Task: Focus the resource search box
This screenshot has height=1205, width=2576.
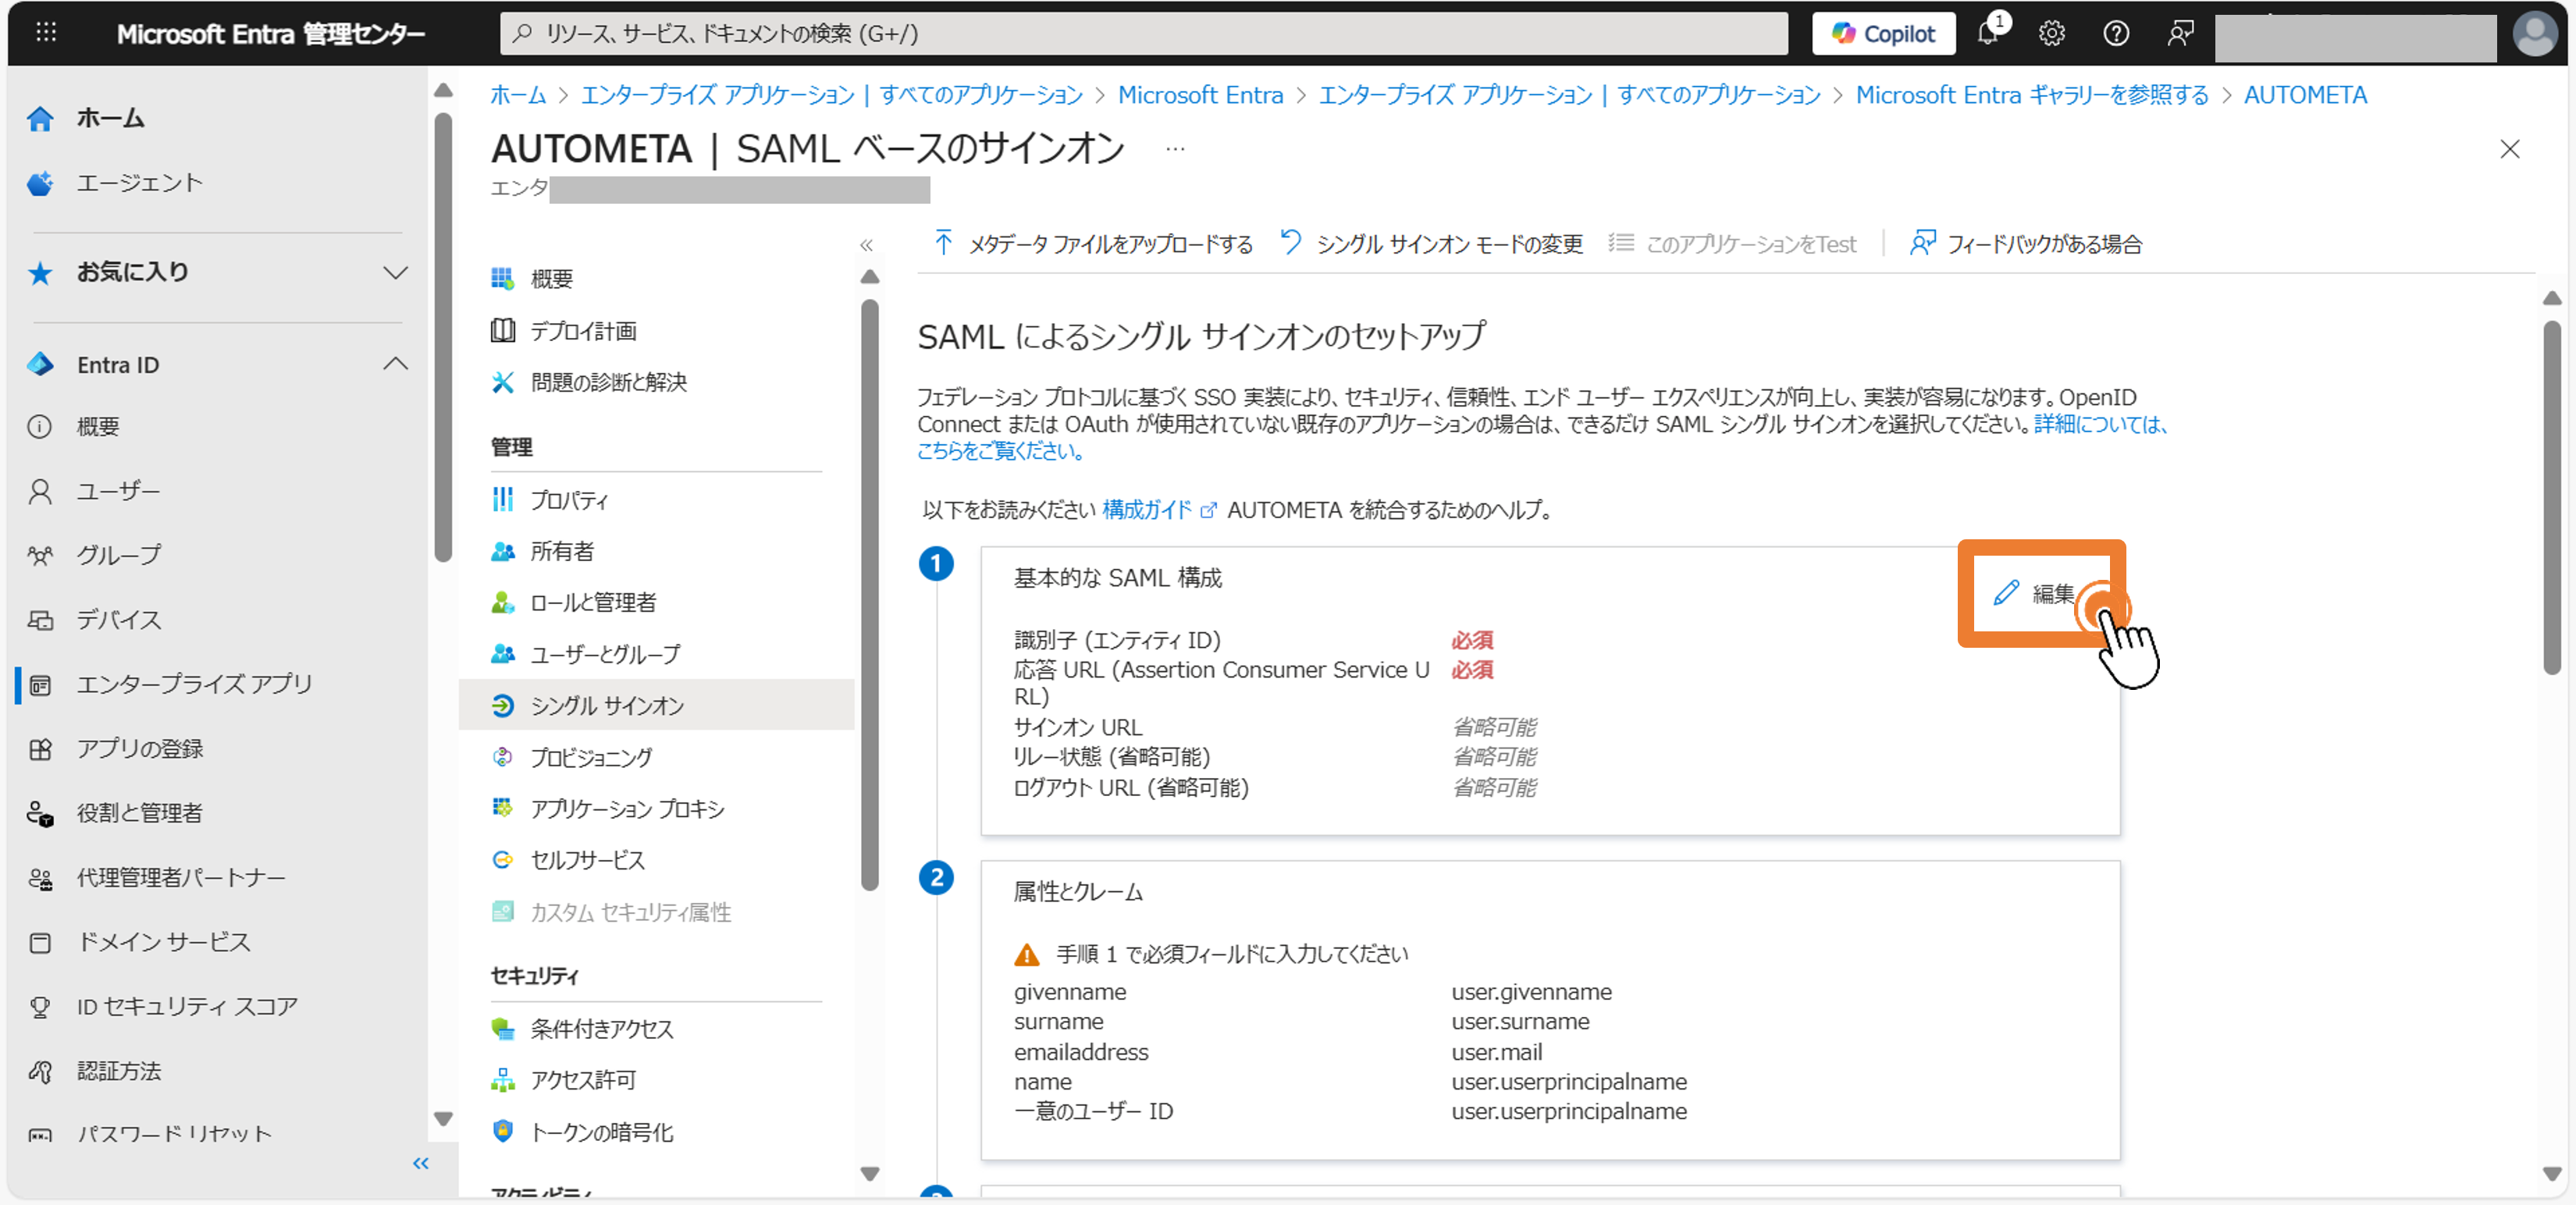Action: click(x=1143, y=34)
